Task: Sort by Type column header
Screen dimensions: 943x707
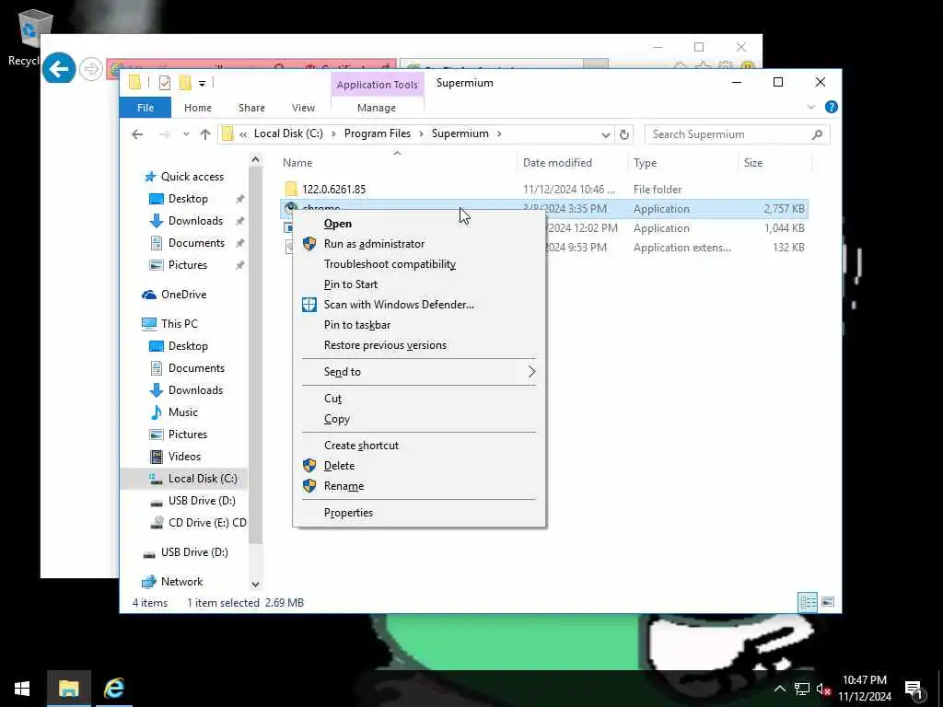Action: pyautogui.click(x=645, y=163)
